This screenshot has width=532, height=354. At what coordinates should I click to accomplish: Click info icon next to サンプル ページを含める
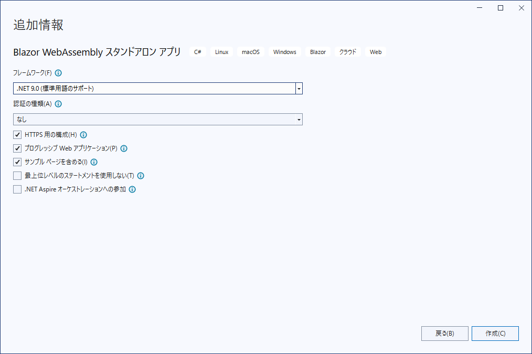94,162
